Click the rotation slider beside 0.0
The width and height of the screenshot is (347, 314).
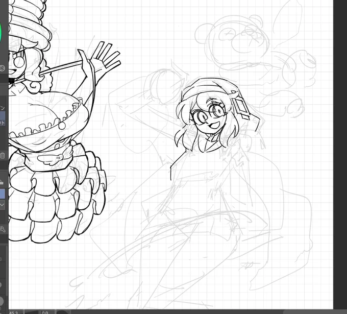tap(64, 312)
